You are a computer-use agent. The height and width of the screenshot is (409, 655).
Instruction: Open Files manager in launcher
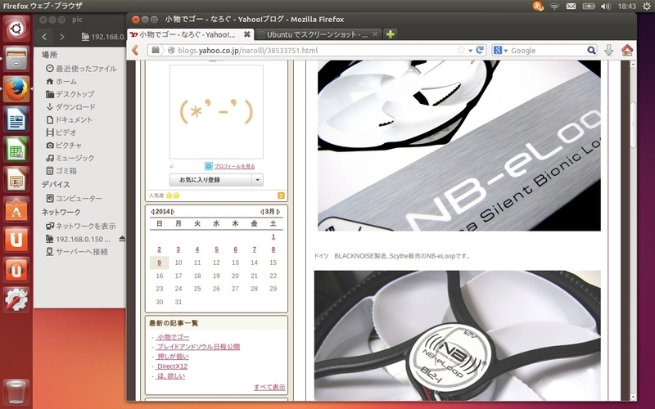point(16,59)
